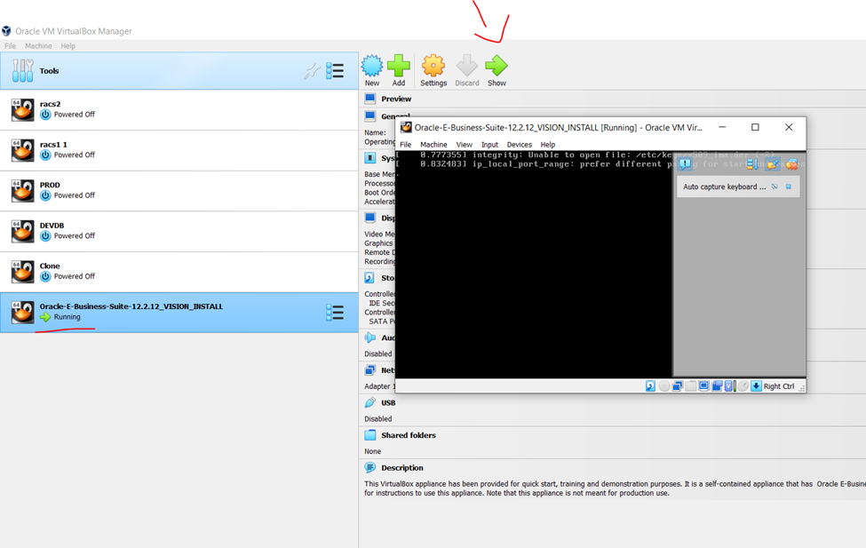Click the delete all notifications red X icon

[792, 164]
